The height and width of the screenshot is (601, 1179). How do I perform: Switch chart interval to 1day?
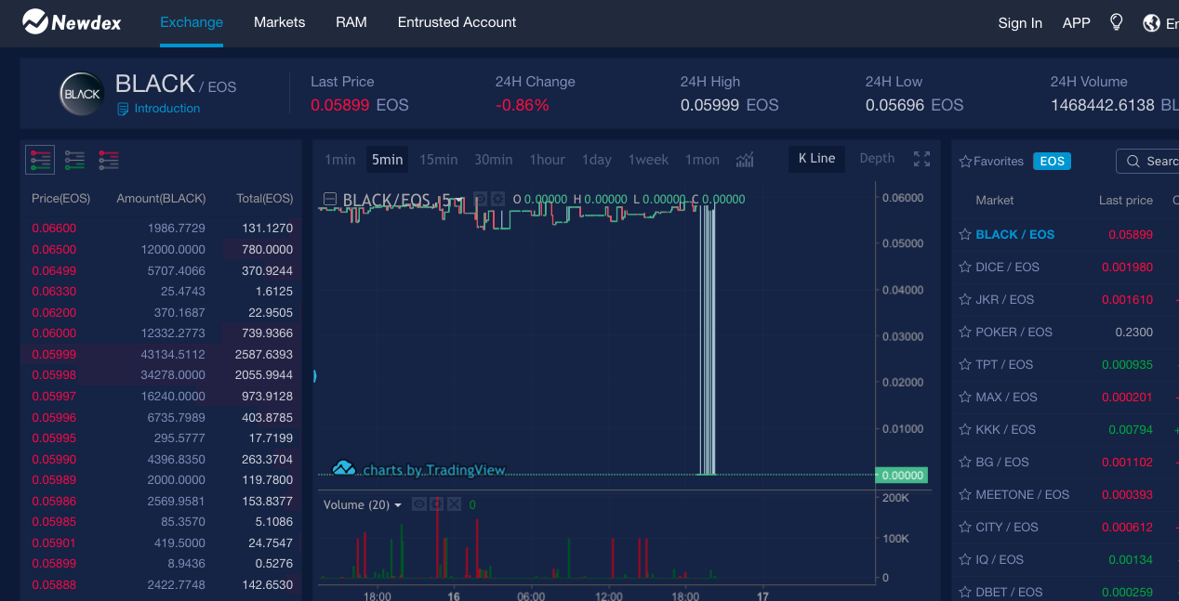point(597,160)
